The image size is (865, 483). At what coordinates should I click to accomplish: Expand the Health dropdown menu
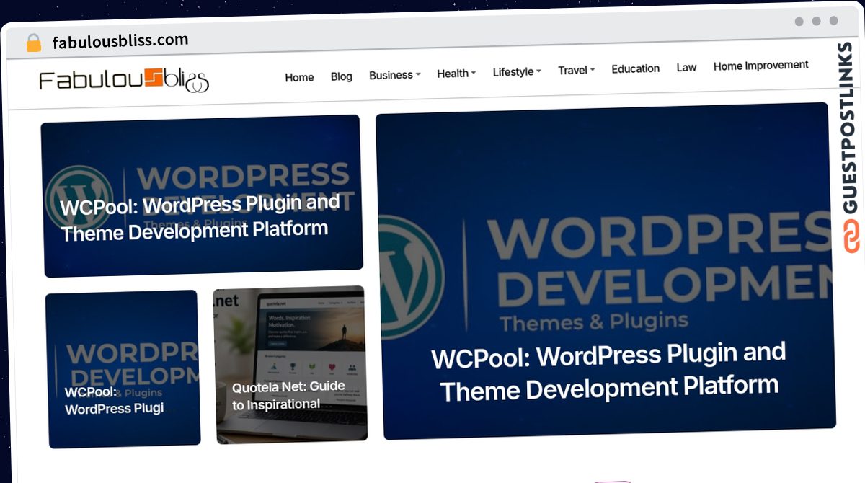456,73
